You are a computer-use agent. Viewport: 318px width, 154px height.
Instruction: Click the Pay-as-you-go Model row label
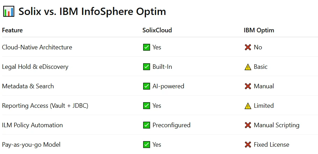pyautogui.click(x=31, y=145)
